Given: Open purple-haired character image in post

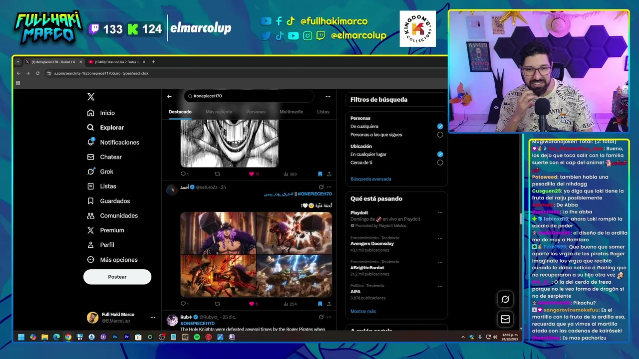Looking at the screenshot, I should coord(218,233).
